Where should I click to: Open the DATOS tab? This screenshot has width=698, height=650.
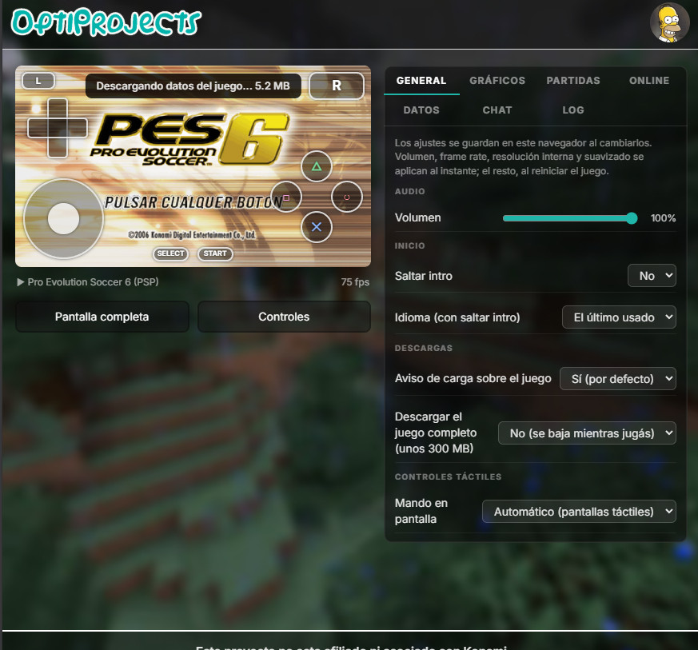coord(421,110)
